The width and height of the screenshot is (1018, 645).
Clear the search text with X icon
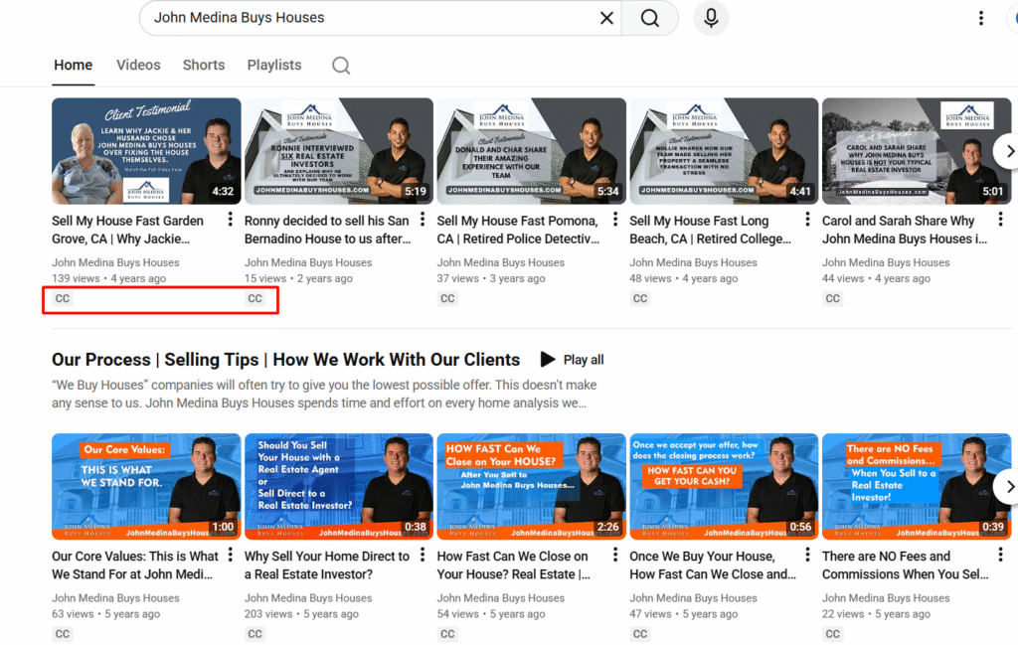606,18
